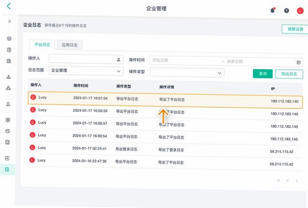Open notifications bell
Screen dimensions: 308x208
[x=273, y=10]
